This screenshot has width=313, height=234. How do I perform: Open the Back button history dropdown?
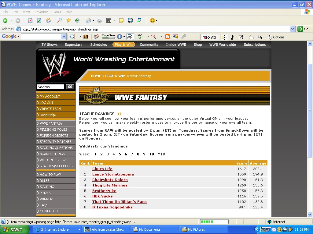(x=11, y=20)
